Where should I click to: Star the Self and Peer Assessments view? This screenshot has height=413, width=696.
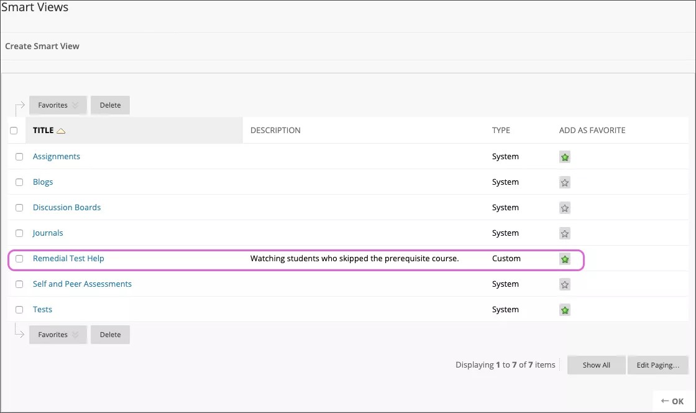click(x=564, y=285)
